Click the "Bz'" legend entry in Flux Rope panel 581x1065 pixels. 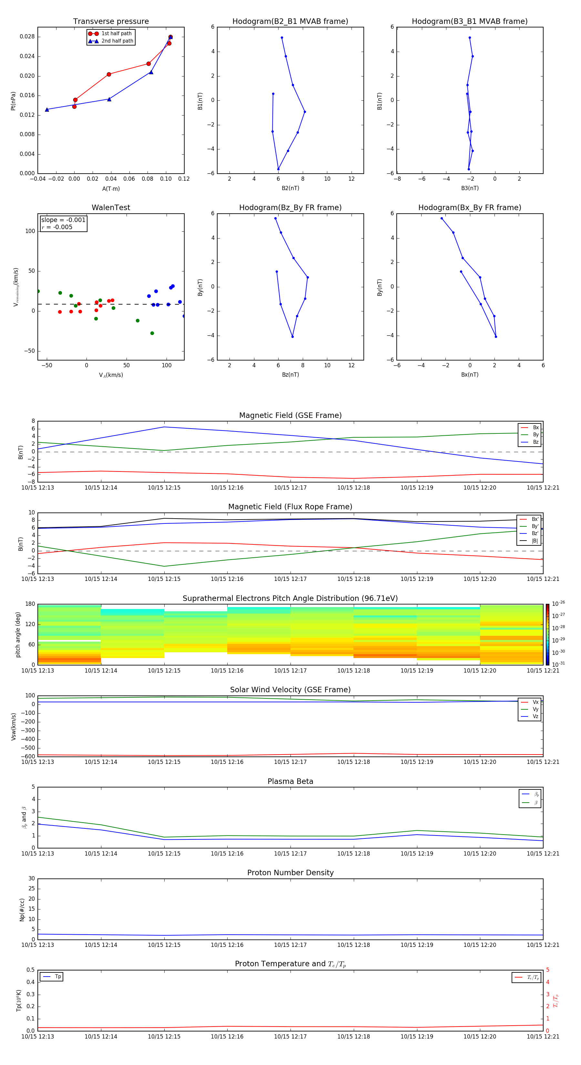(529, 533)
